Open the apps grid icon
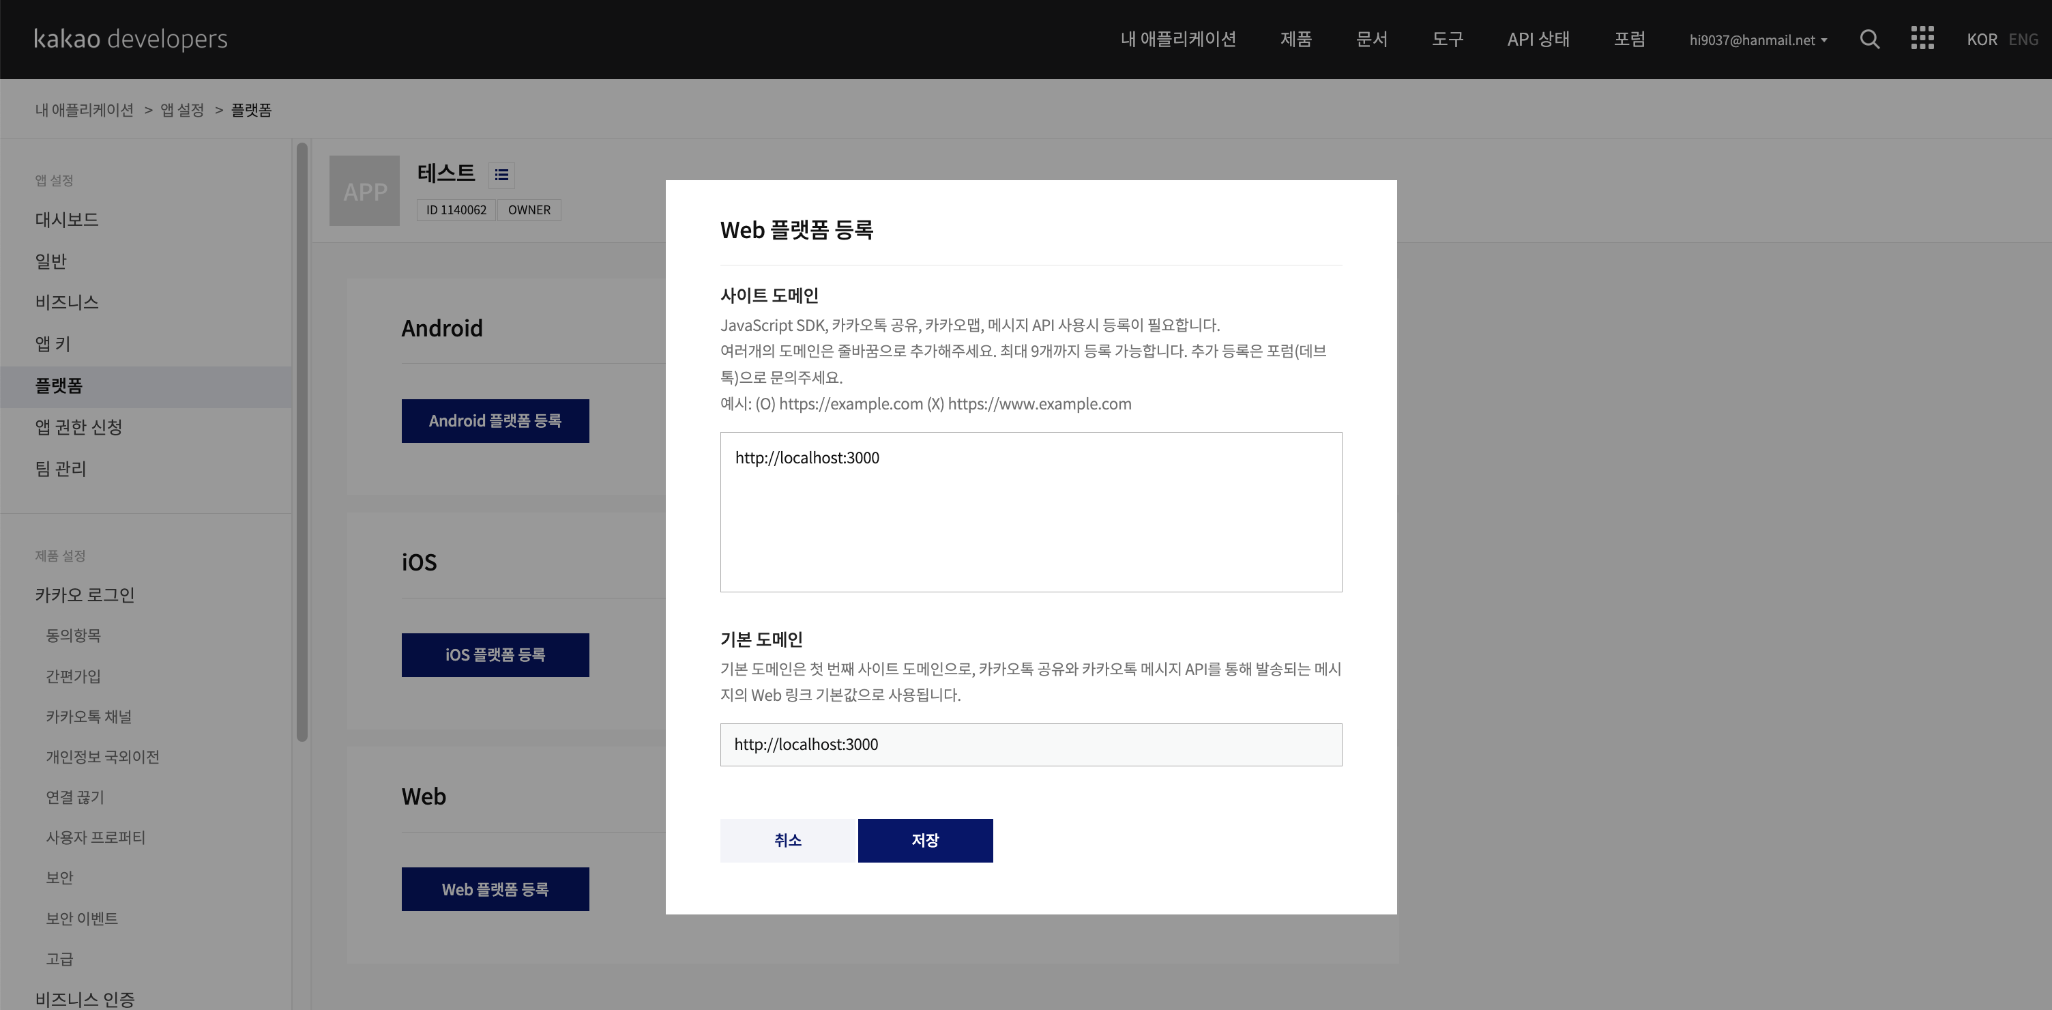This screenshot has width=2052, height=1010. pos(1922,38)
